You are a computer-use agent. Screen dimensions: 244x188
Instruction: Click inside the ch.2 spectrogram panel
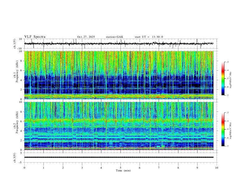click(119, 126)
